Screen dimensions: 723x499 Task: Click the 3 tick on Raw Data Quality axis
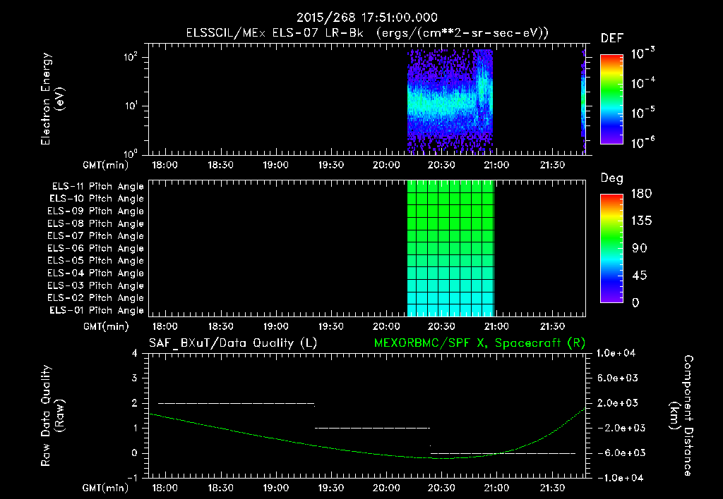click(x=135, y=378)
